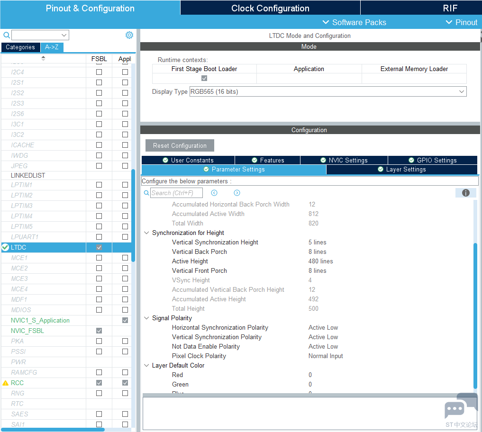The image size is (482, 432).
Task: Open the settings gear above the peripheral list
Action: (129, 35)
